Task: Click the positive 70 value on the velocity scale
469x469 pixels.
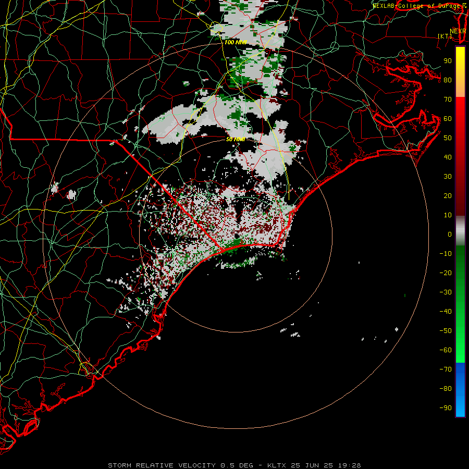Action: (x=448, y=100)
